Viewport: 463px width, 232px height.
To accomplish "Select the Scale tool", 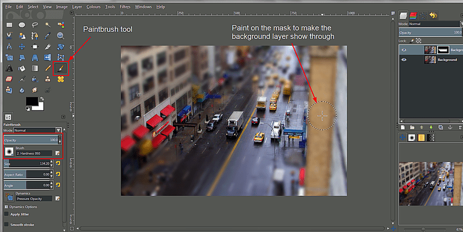I will [9, 58].
